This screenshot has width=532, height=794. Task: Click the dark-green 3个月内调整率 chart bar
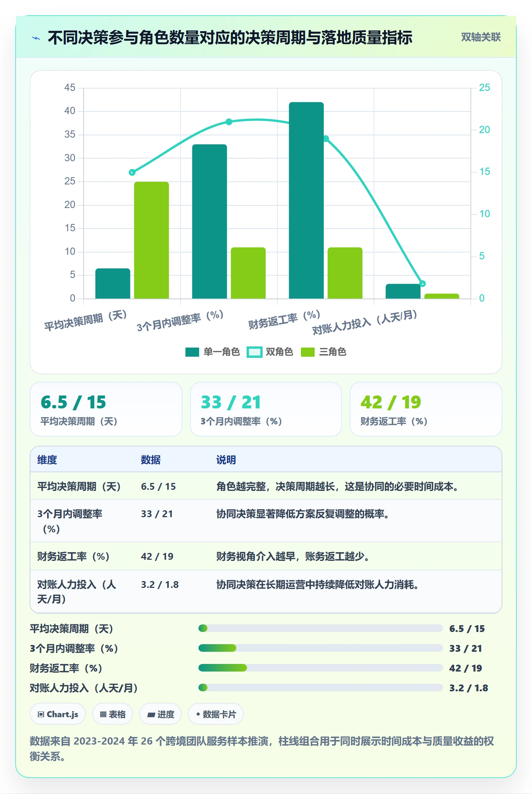click(209, 221)
